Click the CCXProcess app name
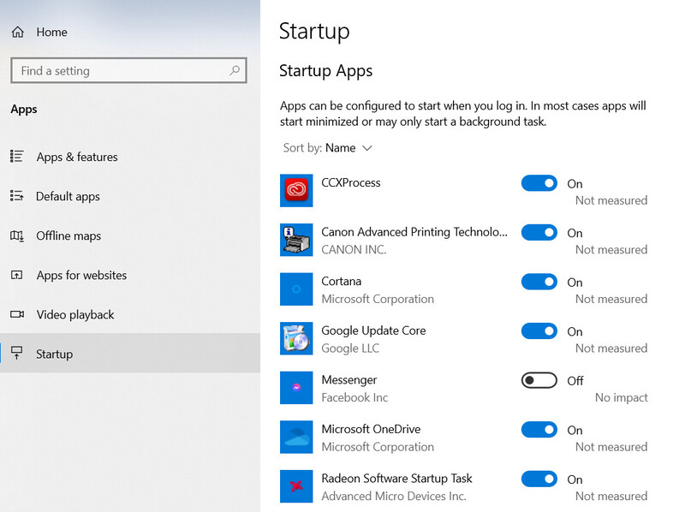The height and width of the screenshot is (512, 685). pyautogui.click(x=351, y=182)
